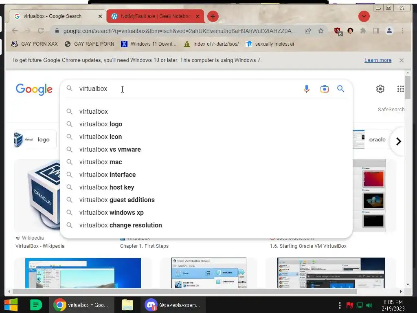This screenshot has width=417, height=313.
Task: Open the Chrome three-dot menu
Action: pyautogui.click(x=402, y=31)
